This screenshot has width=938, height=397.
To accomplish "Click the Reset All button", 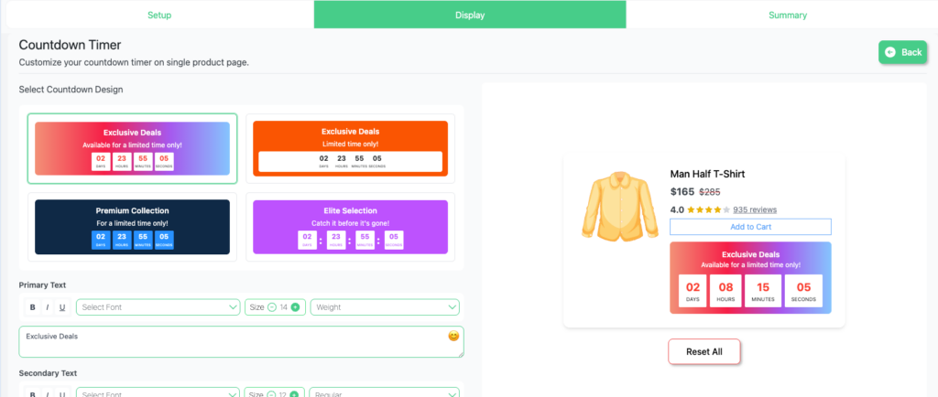I will point(703,351).
